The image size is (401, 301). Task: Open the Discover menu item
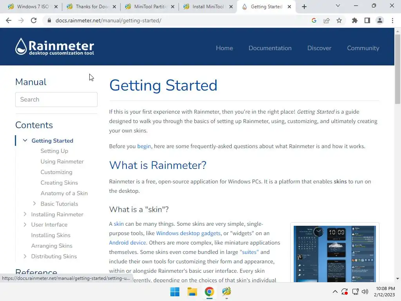click(319, 48)
